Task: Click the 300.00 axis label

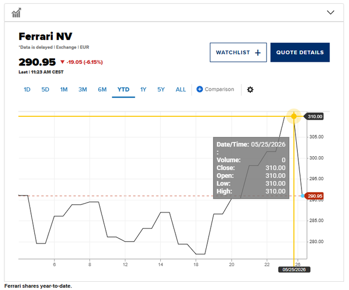Action: [316, 158]
